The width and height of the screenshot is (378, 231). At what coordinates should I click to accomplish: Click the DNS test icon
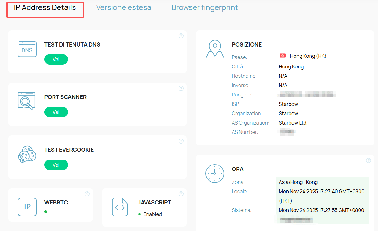click(27, 49)
